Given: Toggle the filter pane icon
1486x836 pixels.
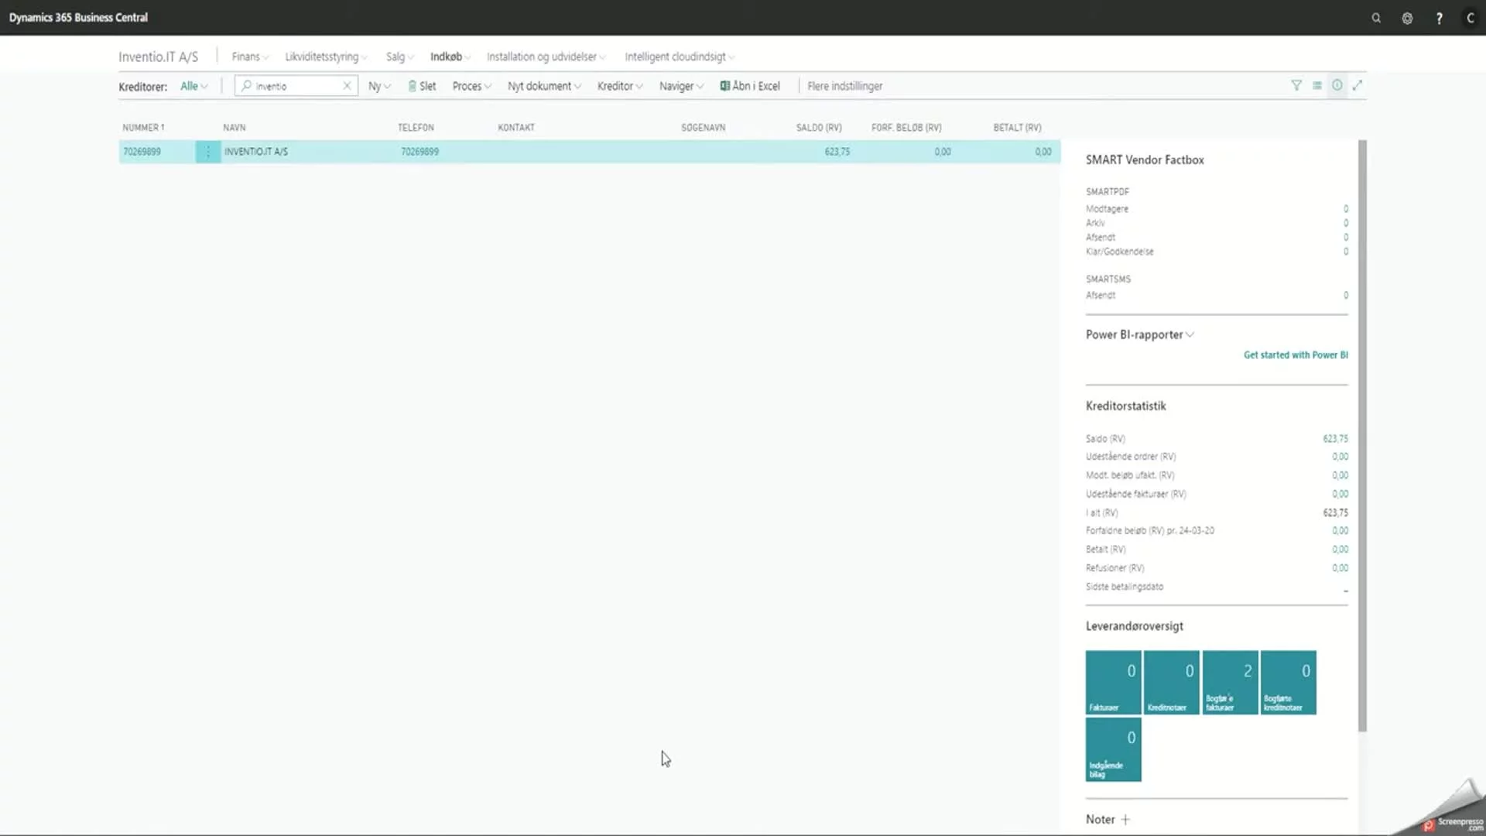Looking at the screenshot, I should click(1296, 85).
